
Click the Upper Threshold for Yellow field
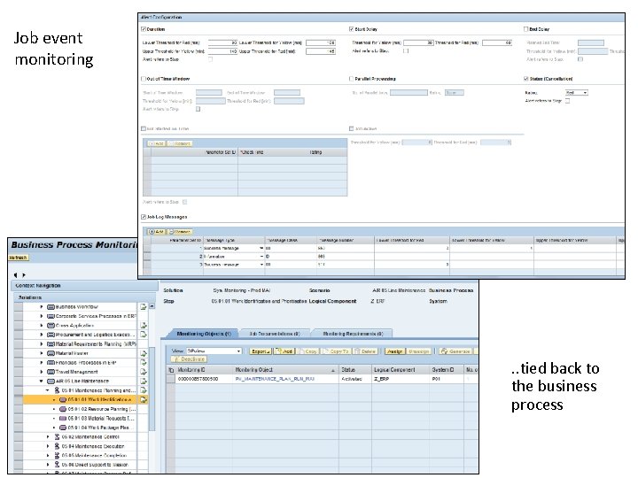[222, 51]
